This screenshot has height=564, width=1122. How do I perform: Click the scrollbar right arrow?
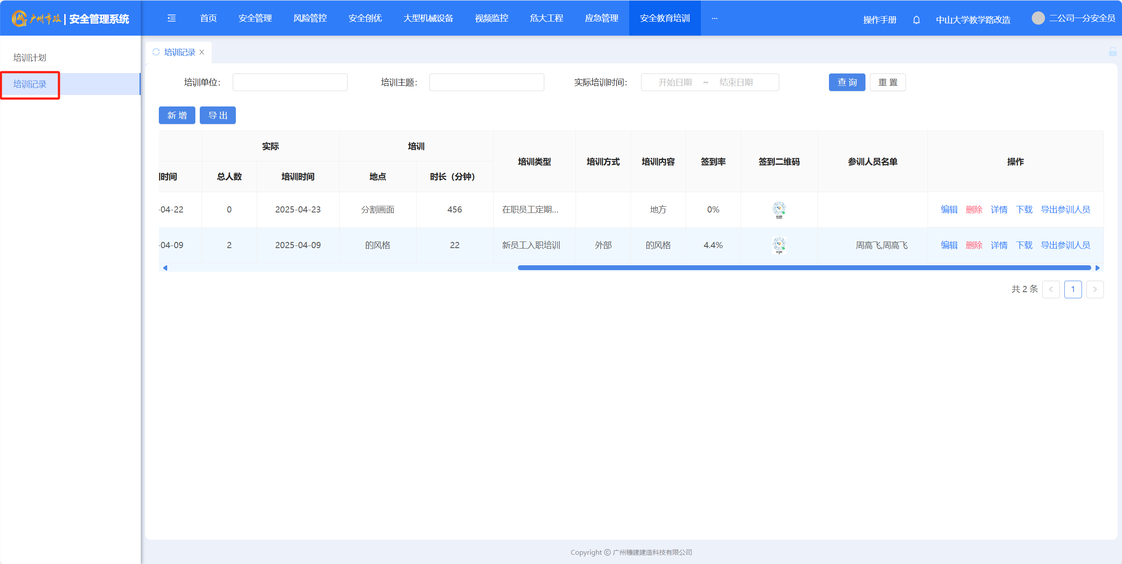[1097, 267]
